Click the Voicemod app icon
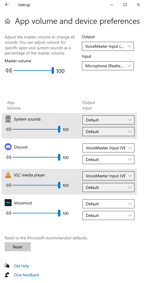145x283 pixels. pyautogui.click(x=8, y=203)
